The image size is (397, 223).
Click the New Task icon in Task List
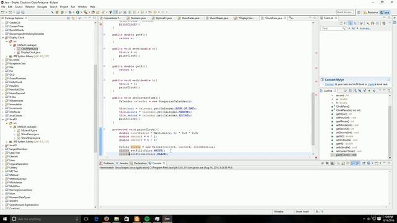[341, 23]
